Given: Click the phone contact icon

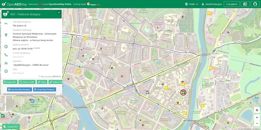Looking at the screenshot, I should [6, 55].
